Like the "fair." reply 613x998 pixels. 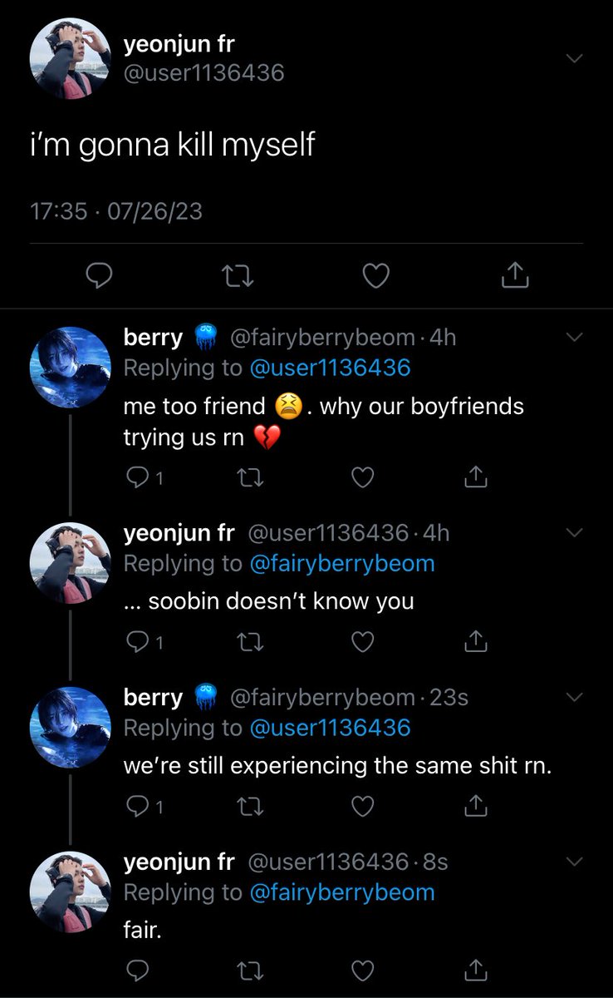coord(362,970)
